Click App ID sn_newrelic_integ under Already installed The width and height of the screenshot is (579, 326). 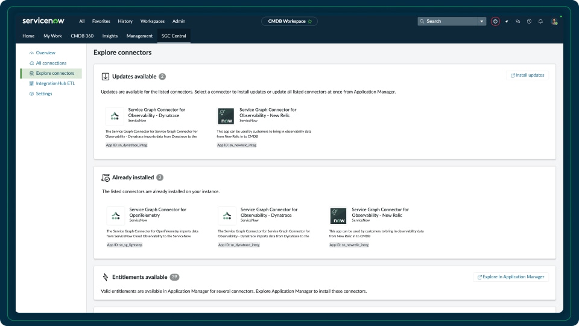click(x=349, y=245)
